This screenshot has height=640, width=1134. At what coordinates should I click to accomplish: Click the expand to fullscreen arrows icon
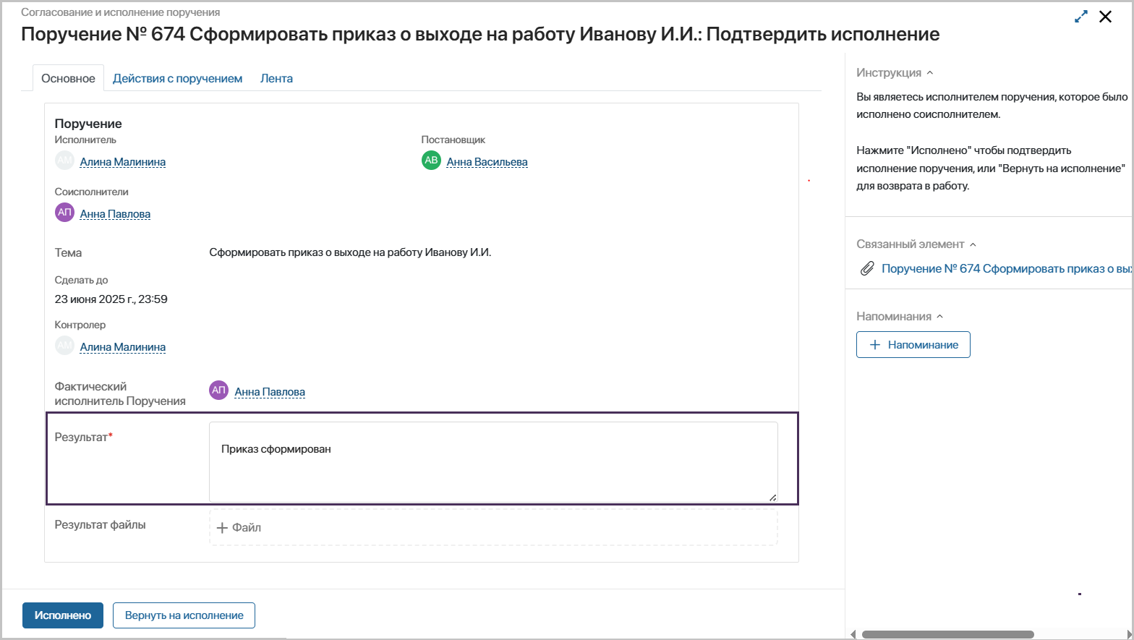tap(1081, 17)
